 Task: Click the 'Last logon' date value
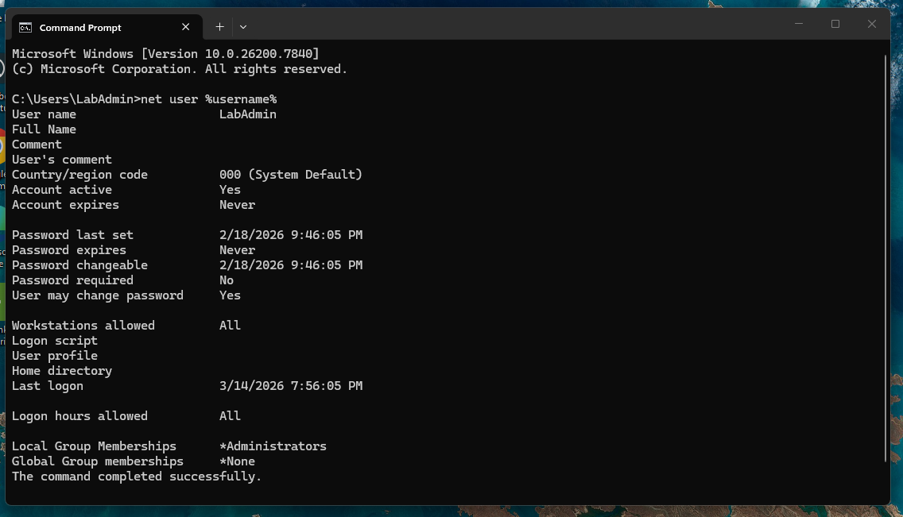(x=291, y=386)
